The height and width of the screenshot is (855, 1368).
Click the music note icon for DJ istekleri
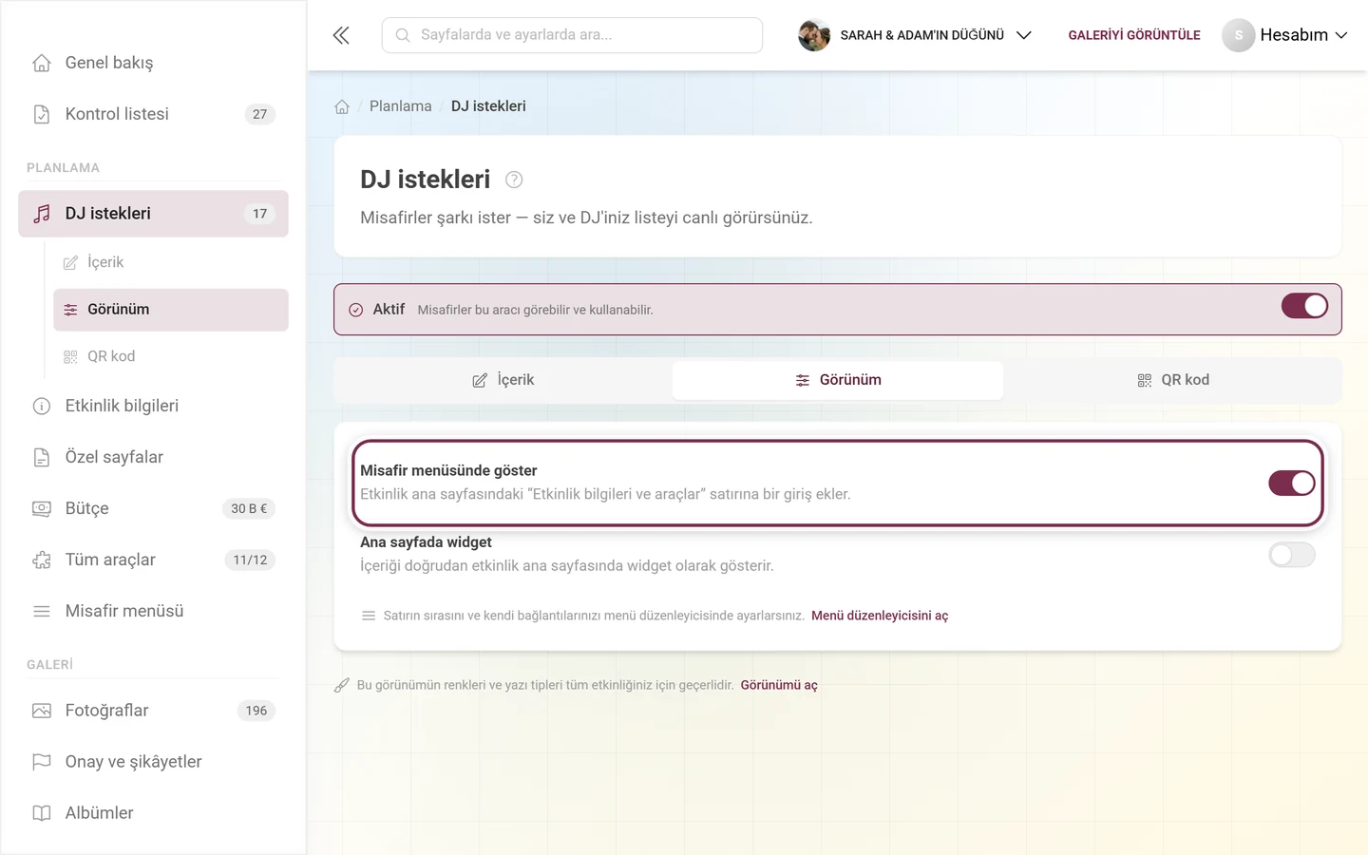[x=42, y=214]
